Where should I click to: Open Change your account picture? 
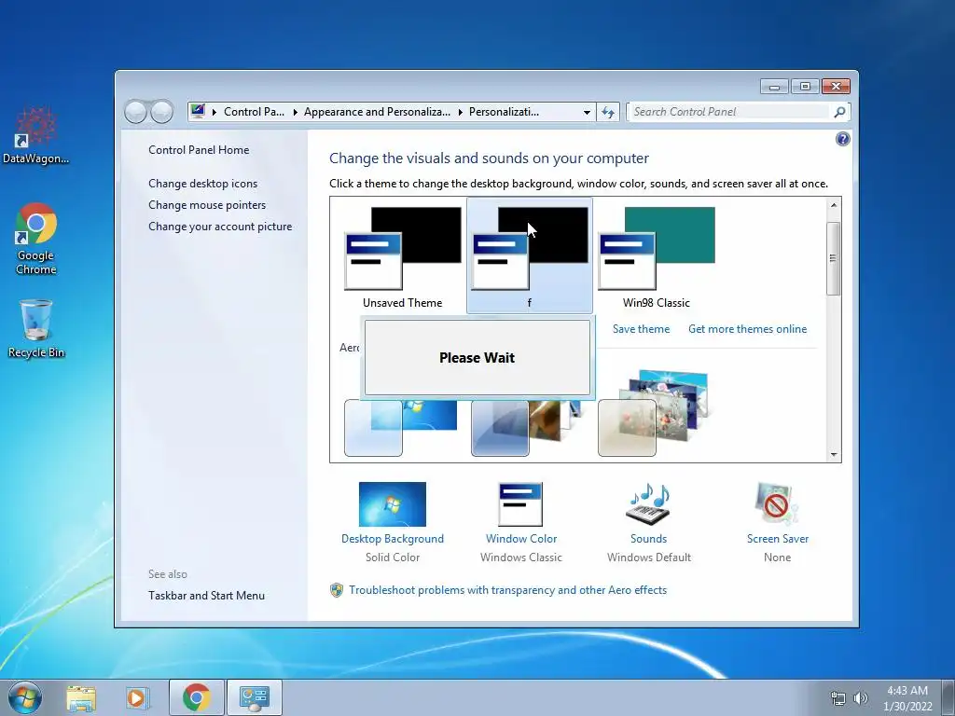coord(220,226)
